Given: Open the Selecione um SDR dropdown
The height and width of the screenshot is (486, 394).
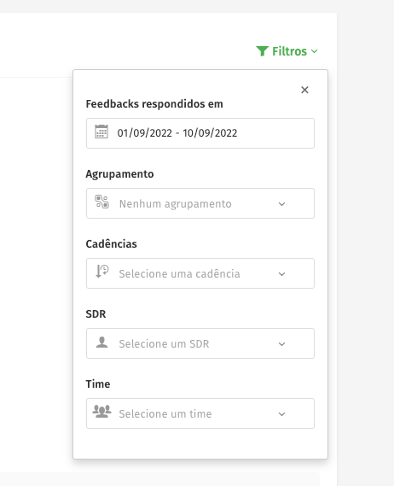Looking at the screenshot, I should point(200,343).
